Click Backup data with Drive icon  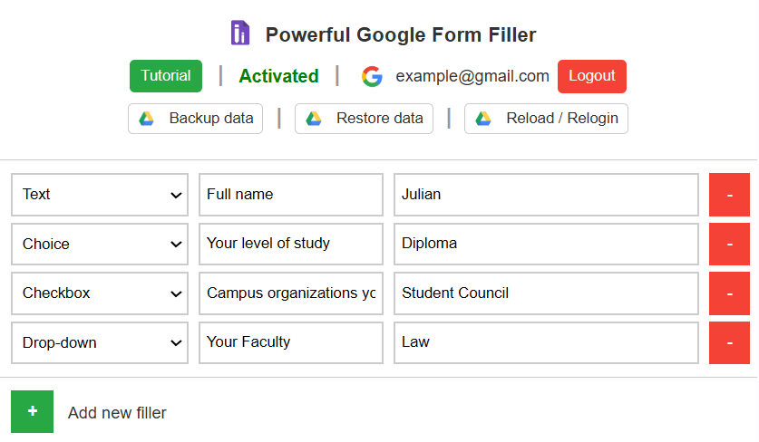coord(196,119)
